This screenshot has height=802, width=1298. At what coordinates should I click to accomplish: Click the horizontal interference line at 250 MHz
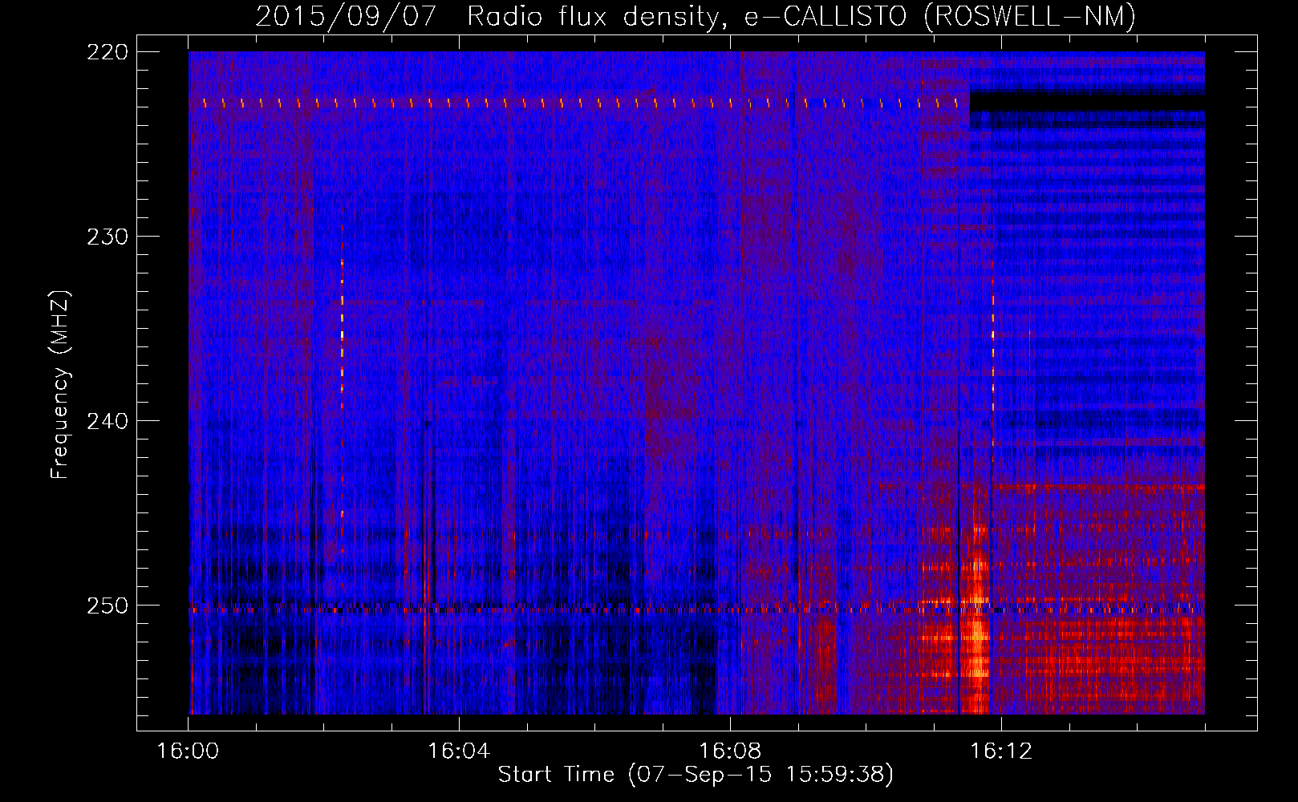[696, 610]
